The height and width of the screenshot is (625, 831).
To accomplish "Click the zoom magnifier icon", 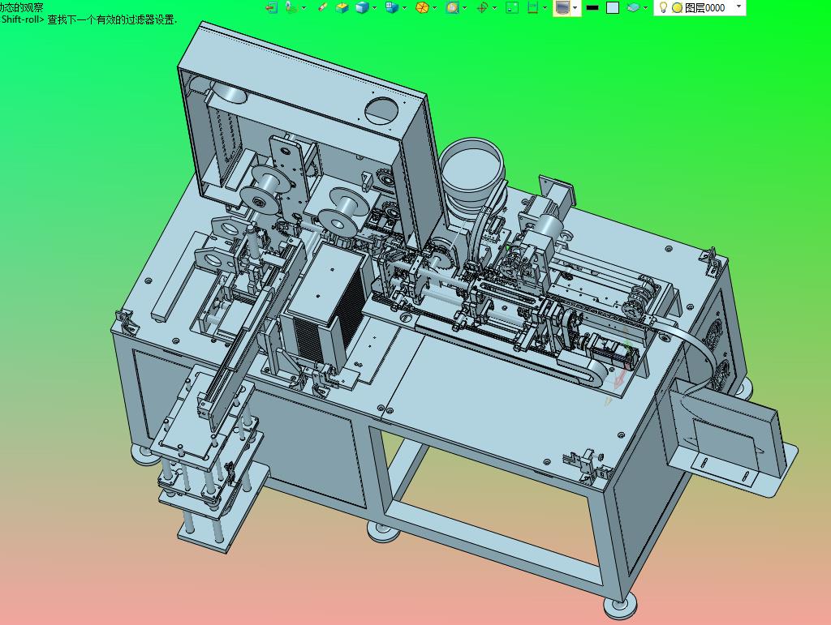I will 452,7.
